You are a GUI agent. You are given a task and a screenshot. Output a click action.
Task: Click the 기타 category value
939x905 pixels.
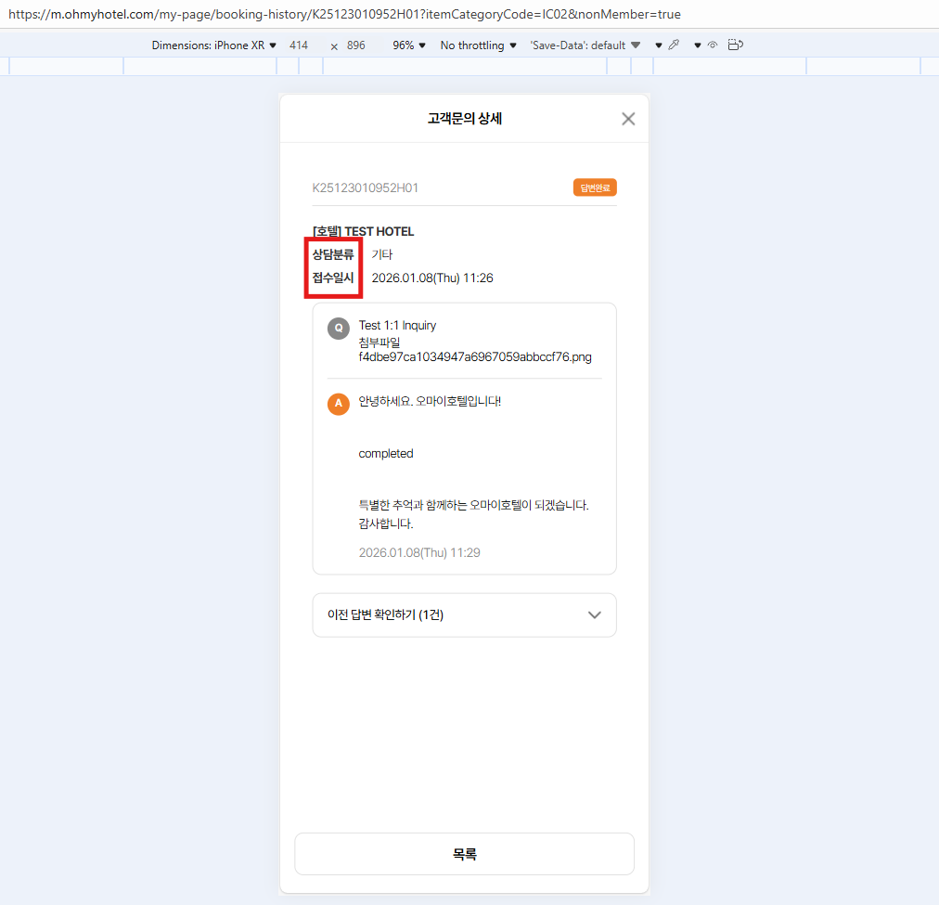tap(382, 254)
